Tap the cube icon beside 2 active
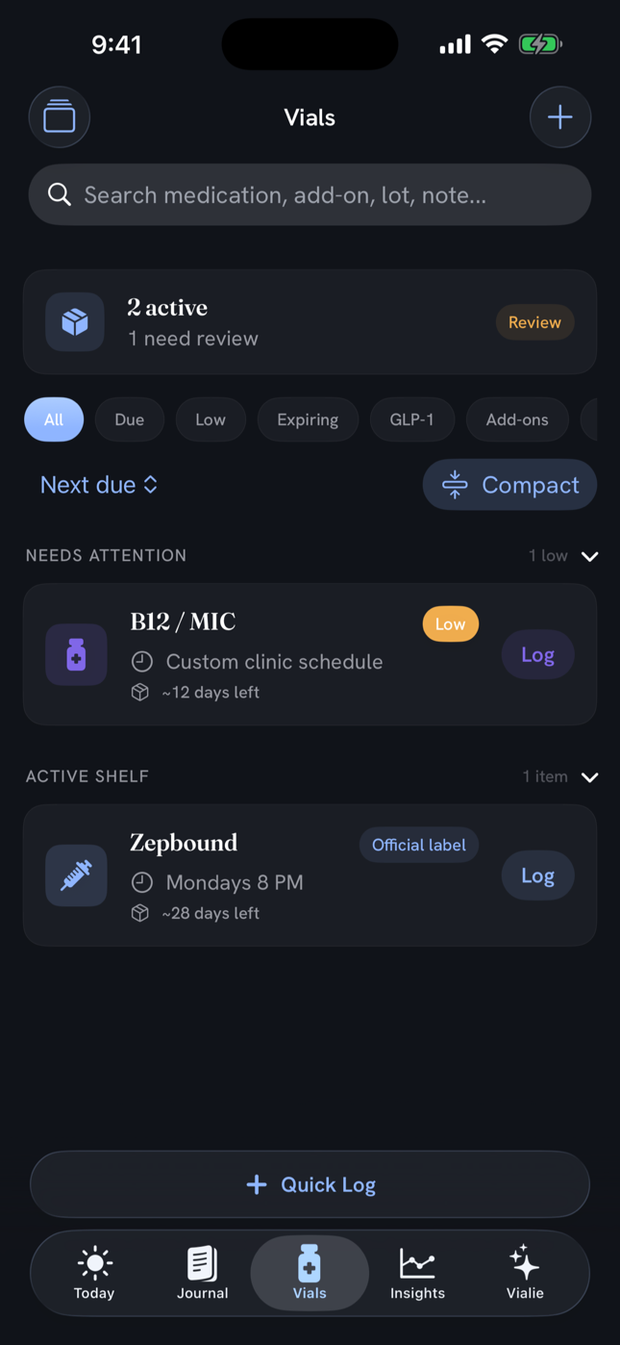This screenshot has width=620, height=1345. click(x=75, y=322)
